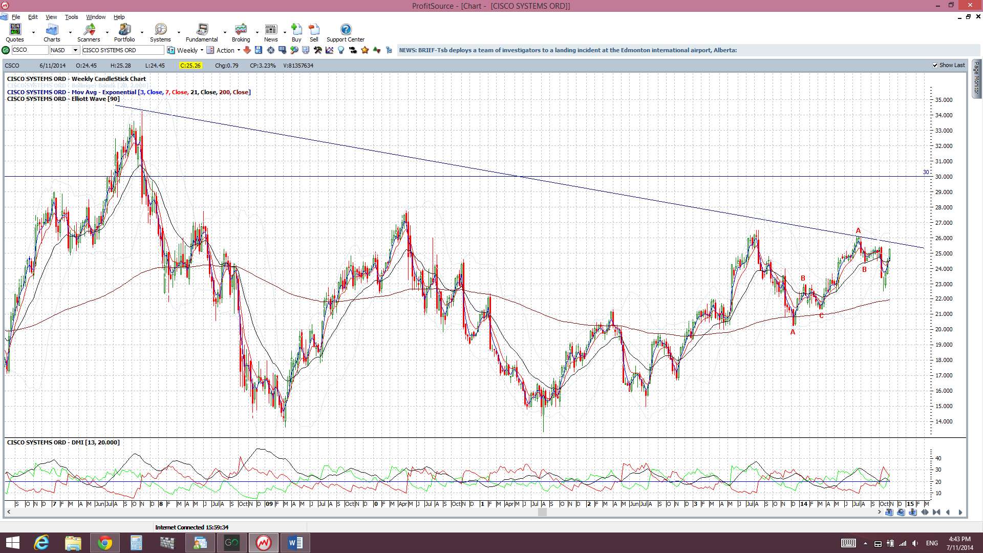Open the Charts tool
The image size is (983, 553).
52,33
